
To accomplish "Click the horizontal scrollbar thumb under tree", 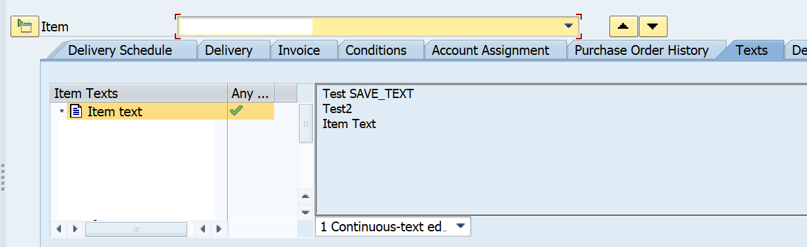I will (136, 229).
